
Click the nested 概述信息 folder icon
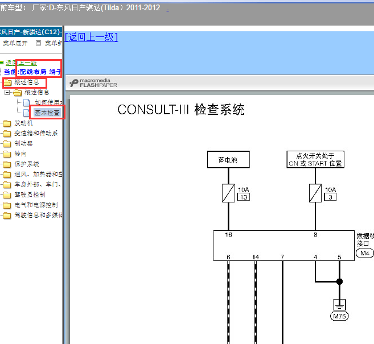(x=18, y=93)
